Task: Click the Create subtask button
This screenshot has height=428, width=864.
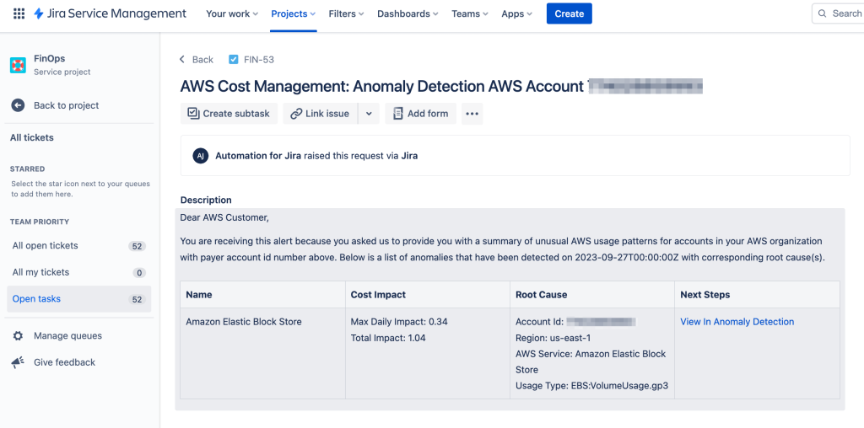Action: [229, 114]
